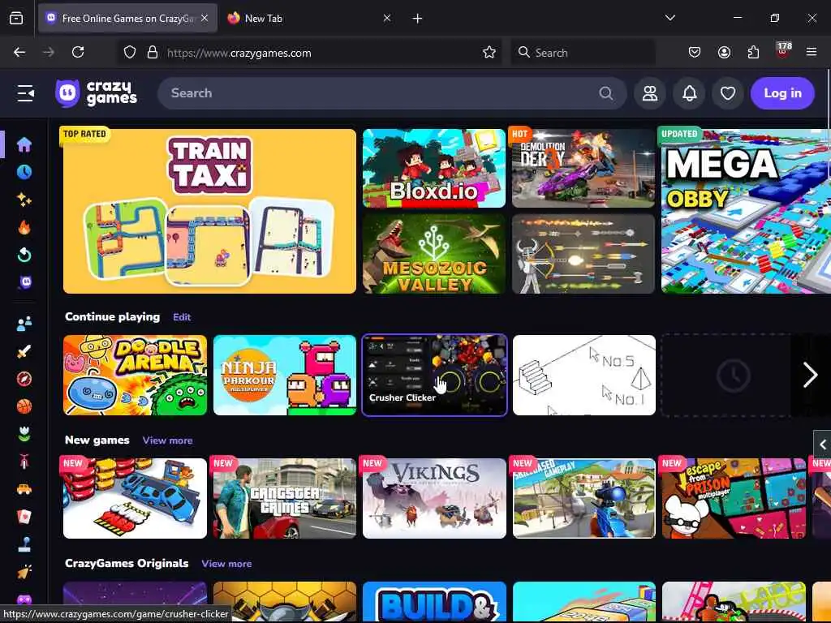Open the Vikings new game thumbnail
The height and width of the screenshot is (623, 831).
pos(434,499)
